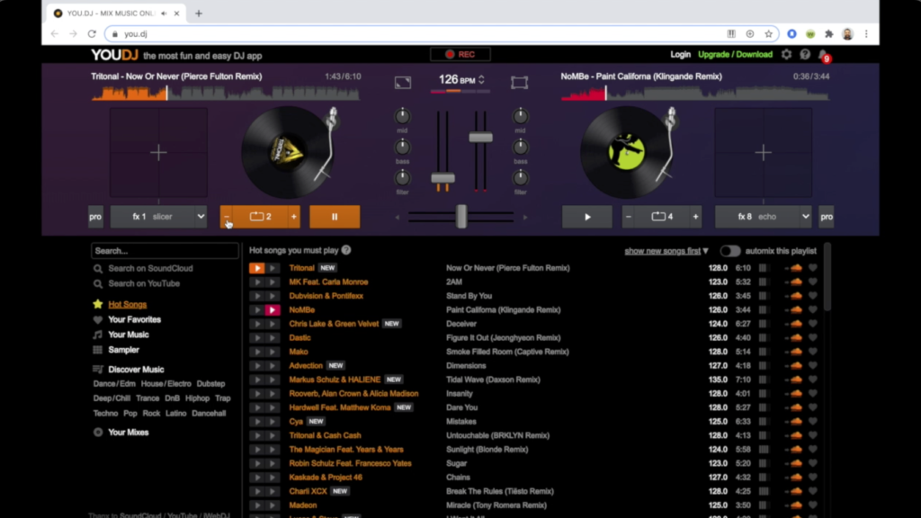Click the left deck waveform progress bar
The image size is (921, 518).
226,93
